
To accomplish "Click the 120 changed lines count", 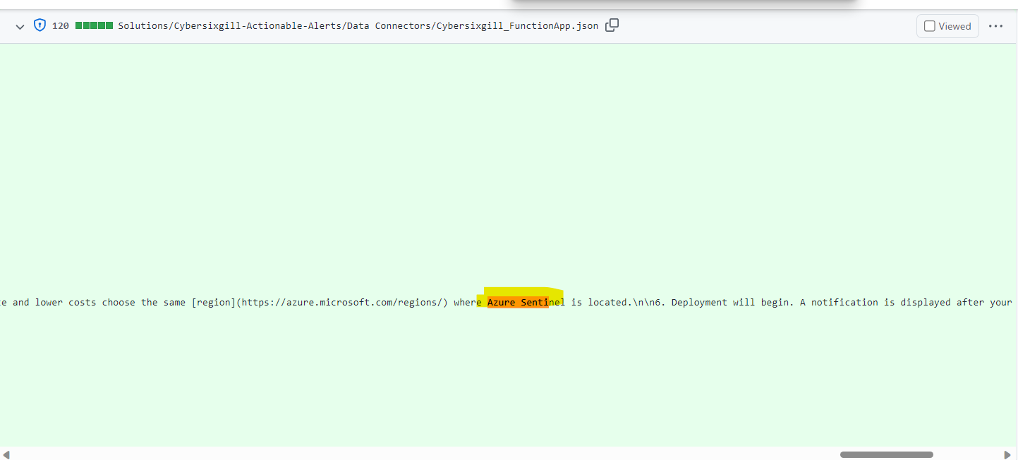I will [61, 26].
